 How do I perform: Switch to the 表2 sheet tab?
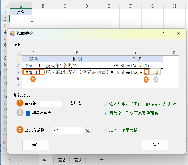61,160
